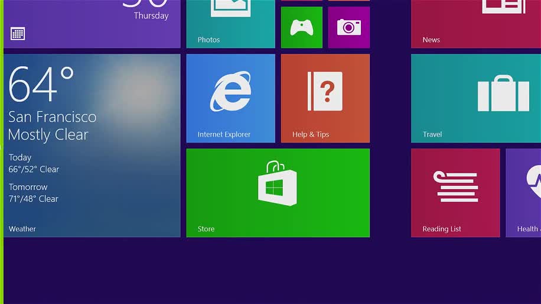
Task: Open the Calendar tile showing Thursday
Action: [92, 24]
